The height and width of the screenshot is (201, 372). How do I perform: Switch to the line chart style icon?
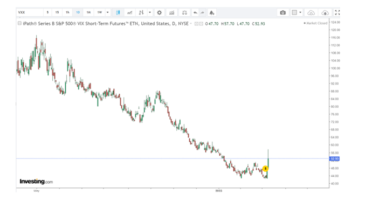(129, 12)
